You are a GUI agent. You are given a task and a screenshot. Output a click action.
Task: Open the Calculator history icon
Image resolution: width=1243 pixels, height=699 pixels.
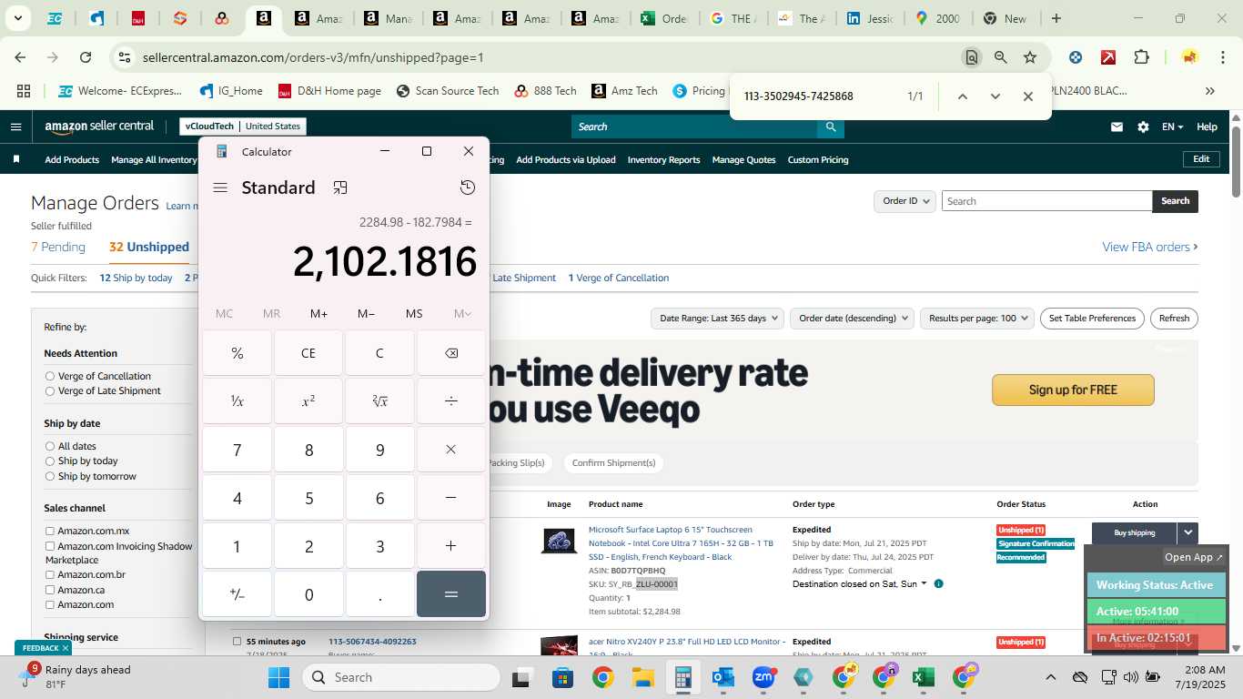pyautogui.click(x=468, y=187)
